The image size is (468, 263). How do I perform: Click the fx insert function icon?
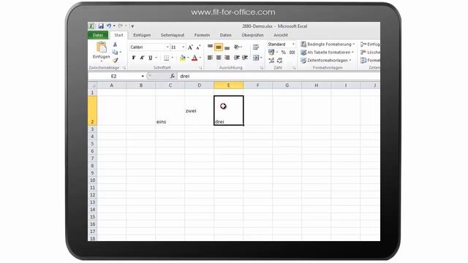(x=173, y=76)
